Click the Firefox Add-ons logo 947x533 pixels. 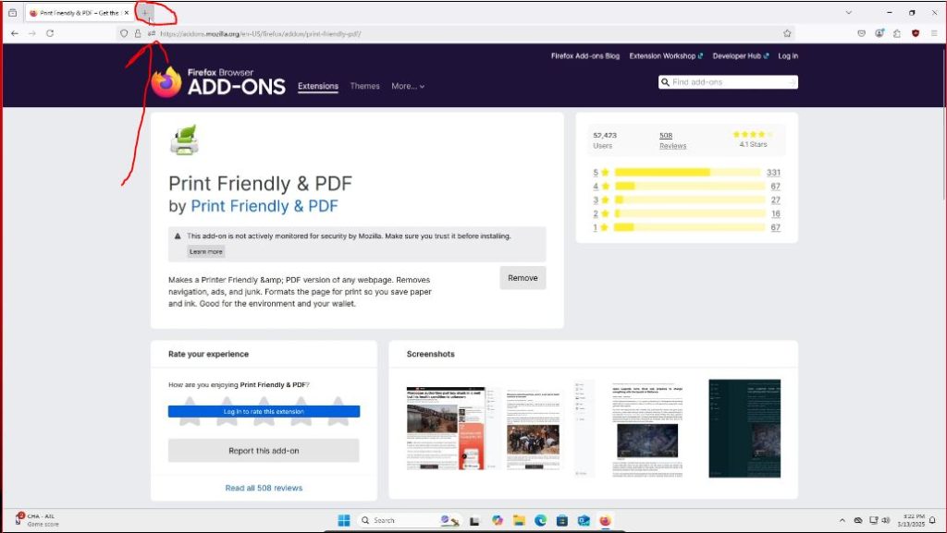(x=218, y=81)
